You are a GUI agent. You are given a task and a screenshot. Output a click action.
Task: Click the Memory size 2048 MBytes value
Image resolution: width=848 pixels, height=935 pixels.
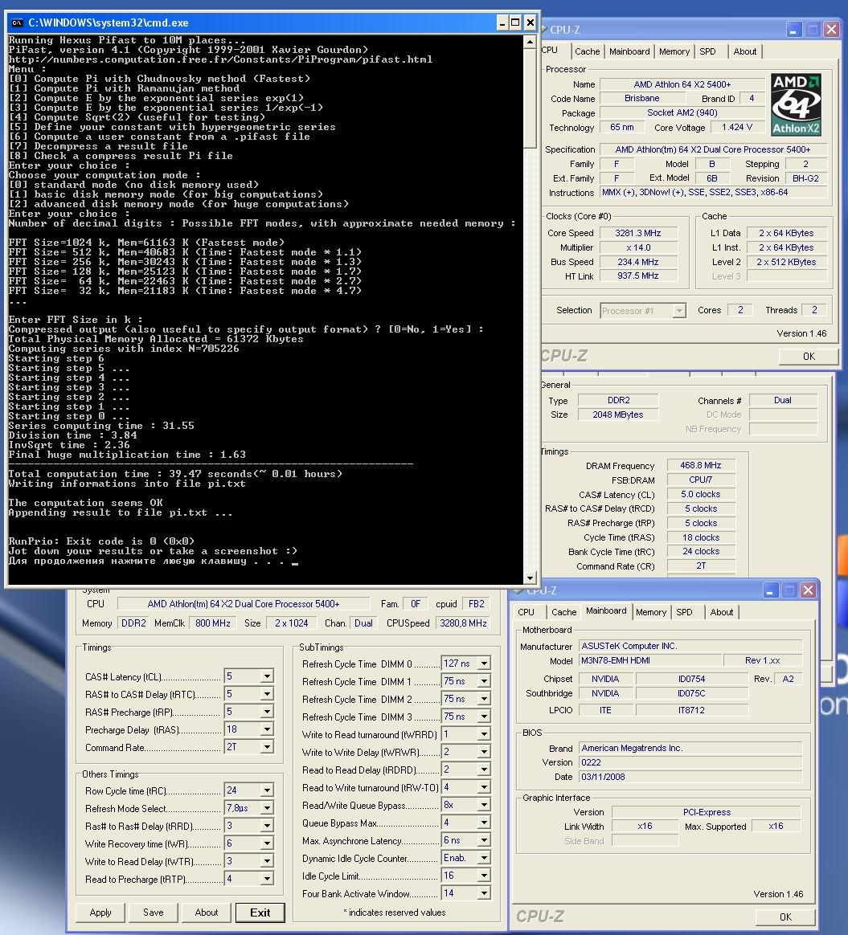click(617, 414)
